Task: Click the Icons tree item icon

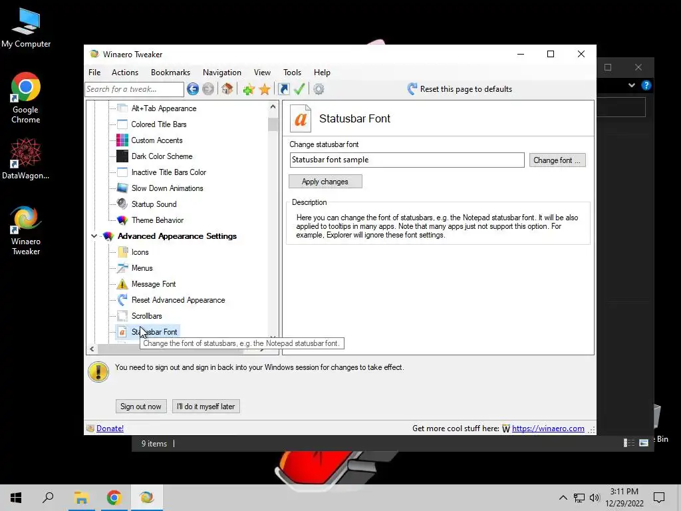Action: (122, 252)
